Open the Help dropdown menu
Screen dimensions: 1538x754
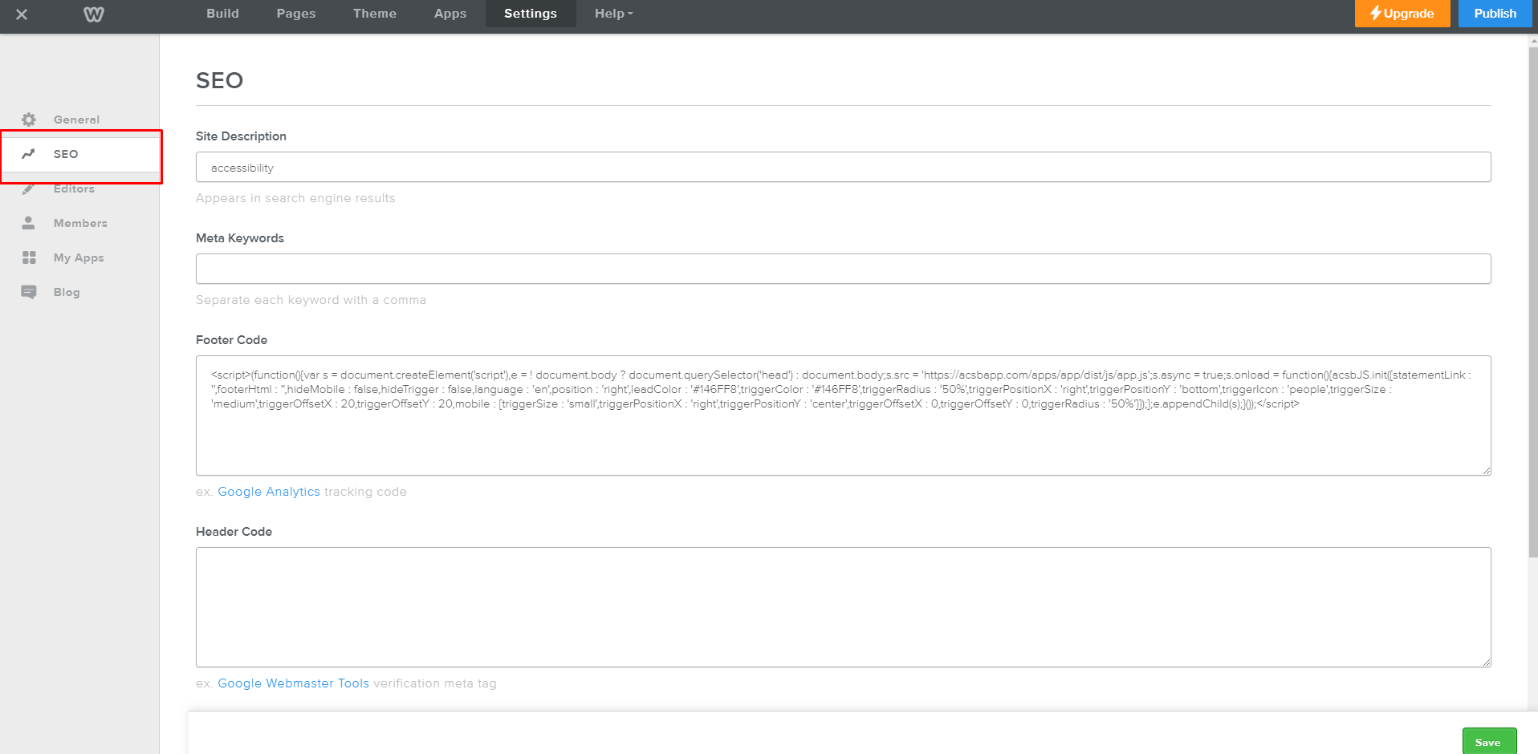tap(612, 14)
